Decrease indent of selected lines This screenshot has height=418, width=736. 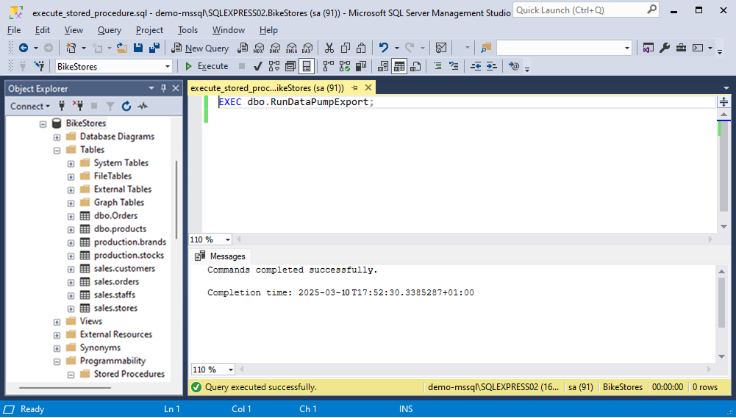coord(476,66)
